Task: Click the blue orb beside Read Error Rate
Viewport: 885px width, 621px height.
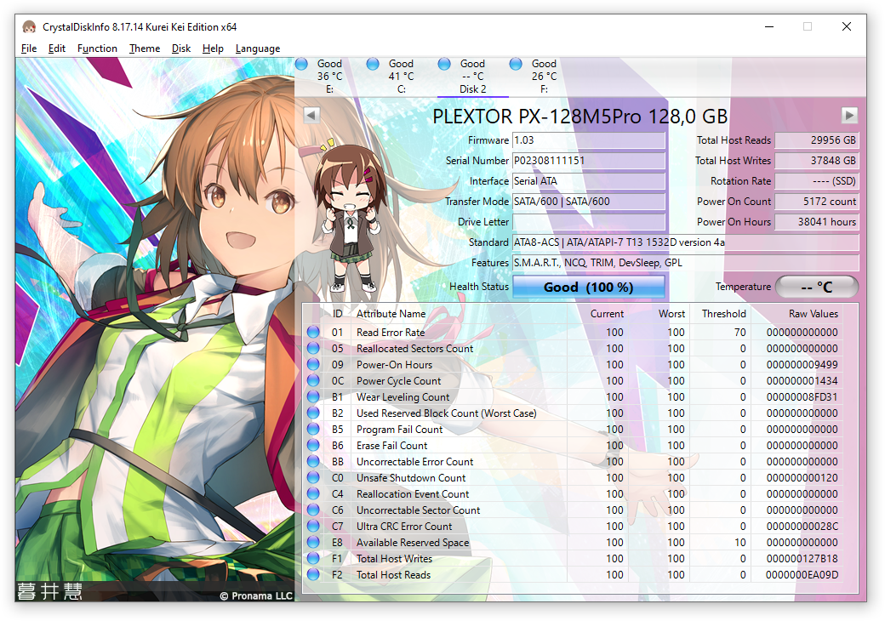Action: point(313,333)
